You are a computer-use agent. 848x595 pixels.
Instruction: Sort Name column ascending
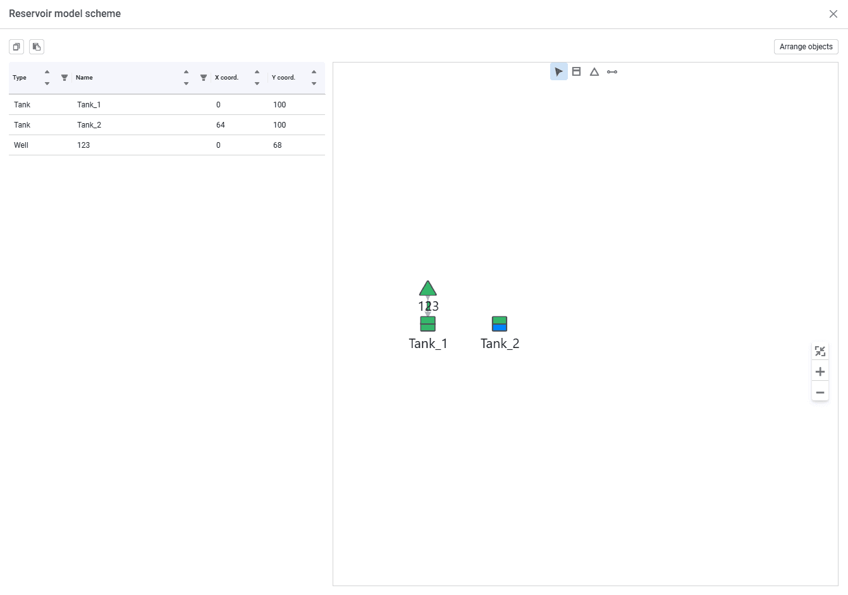pos(186,72)
